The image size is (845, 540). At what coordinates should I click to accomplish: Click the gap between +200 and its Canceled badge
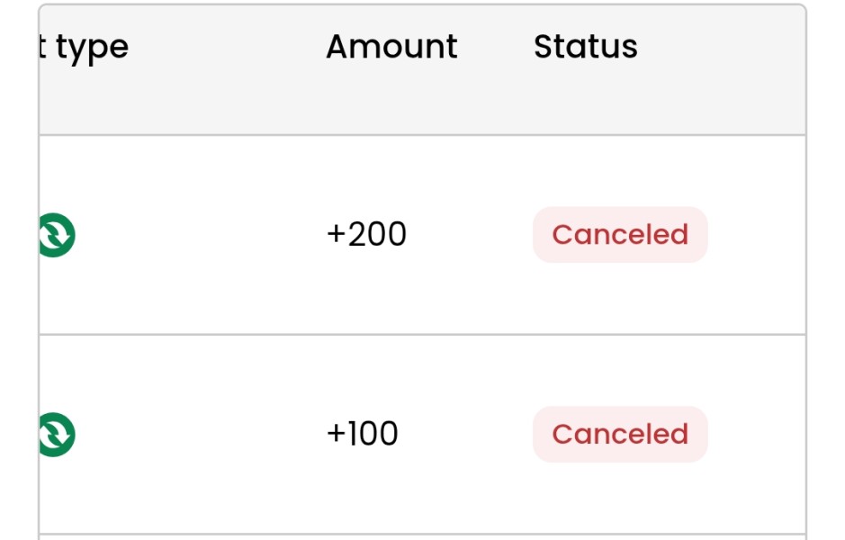[470, 235]
